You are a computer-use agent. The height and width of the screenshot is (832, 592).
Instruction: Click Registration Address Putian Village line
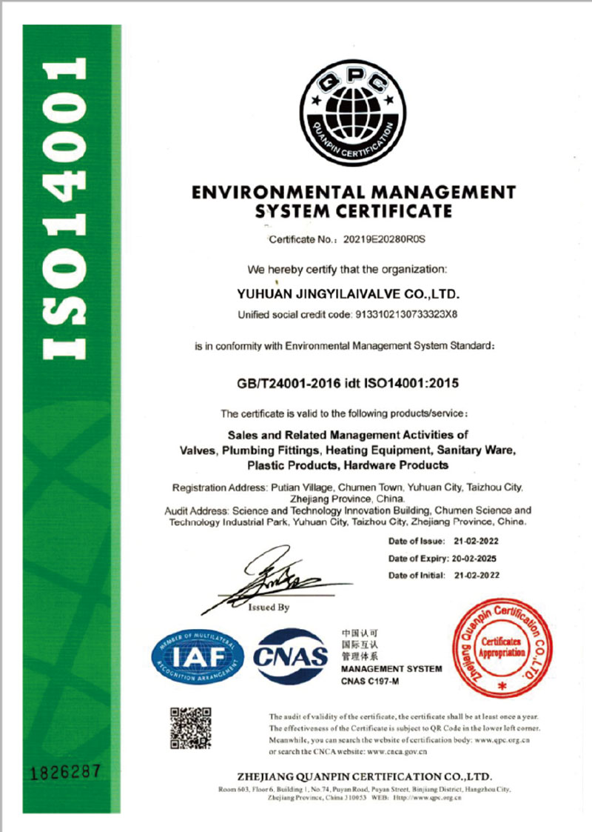coord(348,487)
